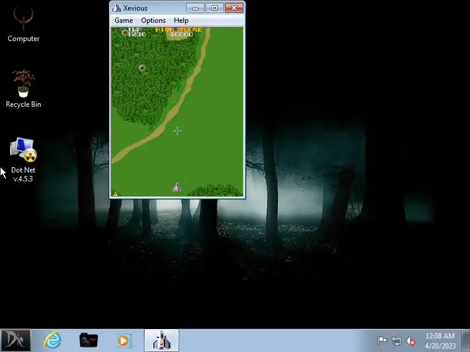Click the Show desktop button at taskbar end

pos(466,340)
